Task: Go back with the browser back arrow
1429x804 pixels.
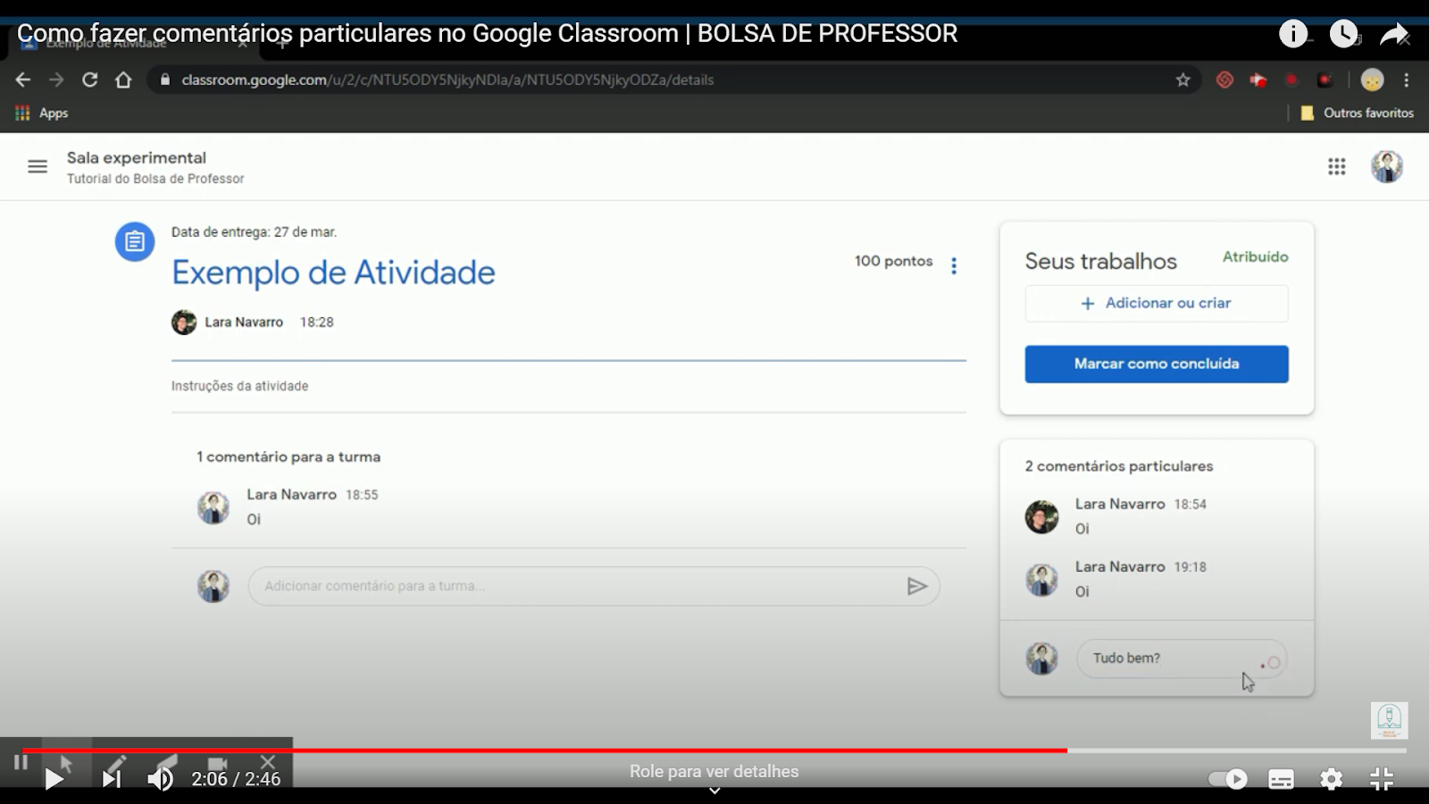Action: point(23,80)
